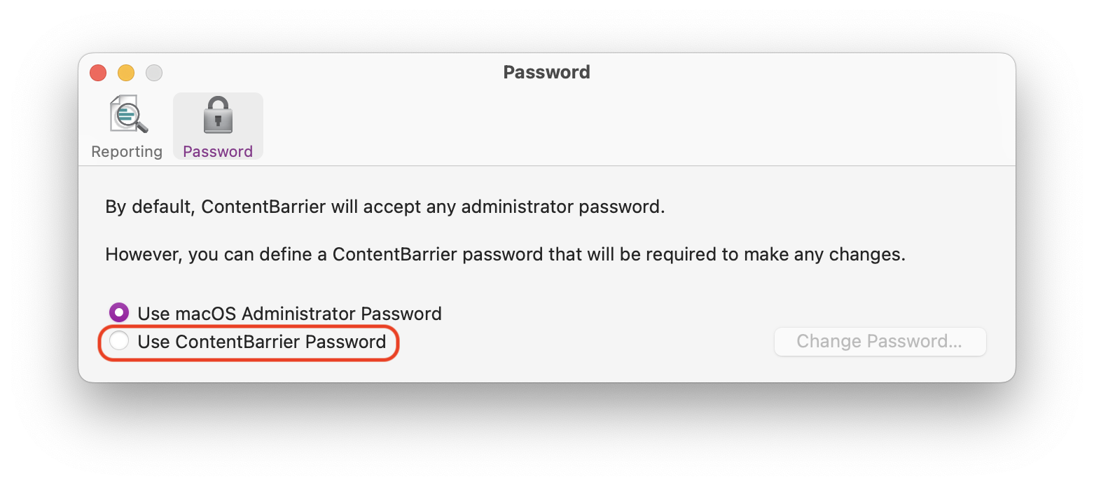Close the Password window with red button
The image size is (1094, 486).
[98, 72]
